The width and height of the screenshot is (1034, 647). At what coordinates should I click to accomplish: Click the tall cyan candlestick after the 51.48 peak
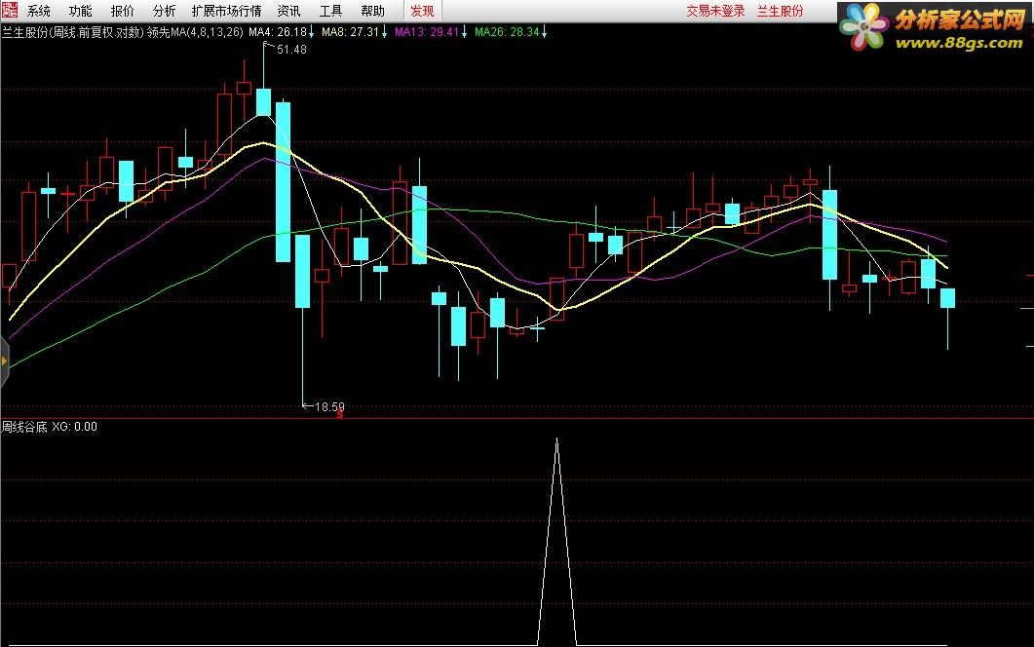click(x=283, y=182)
